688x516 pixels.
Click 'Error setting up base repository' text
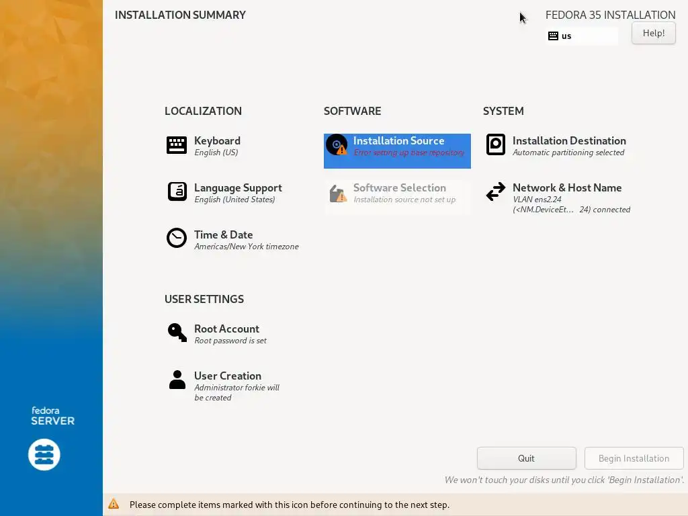pos(409,153)
